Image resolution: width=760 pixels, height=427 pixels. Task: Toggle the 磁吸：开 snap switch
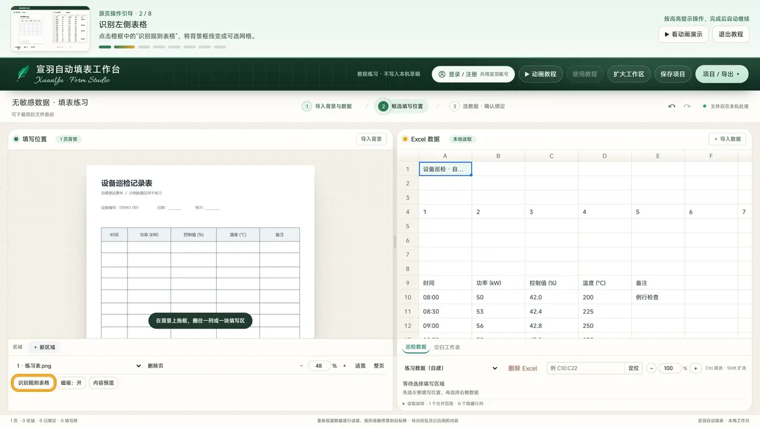click(x=72, y=383)
